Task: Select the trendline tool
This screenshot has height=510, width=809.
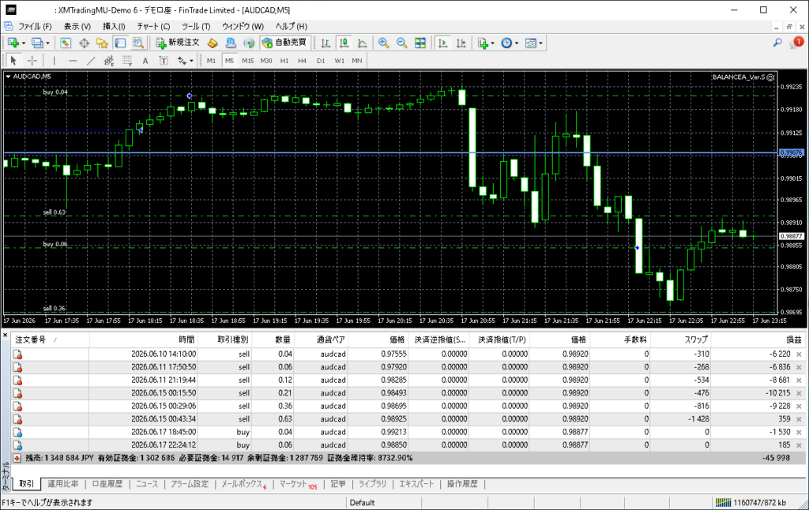Action: click(x=91, y=60)
